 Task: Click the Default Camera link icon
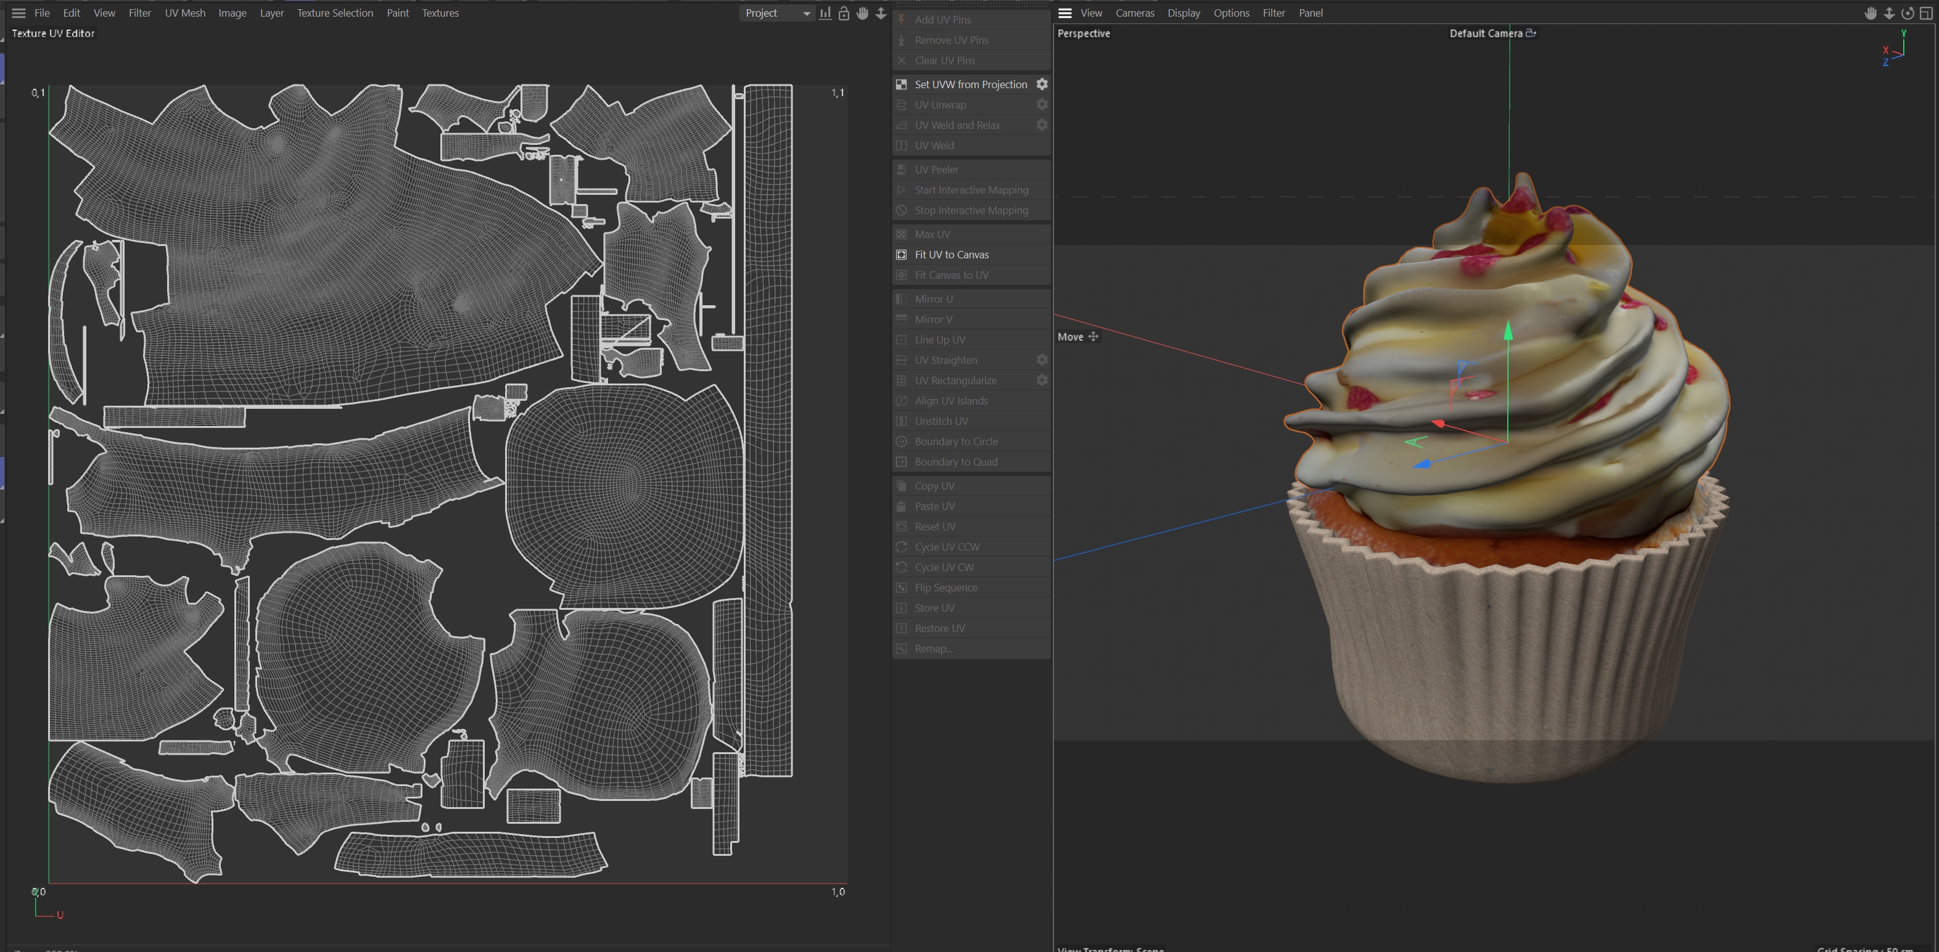pyautogui.click(x=1530, y=33)
